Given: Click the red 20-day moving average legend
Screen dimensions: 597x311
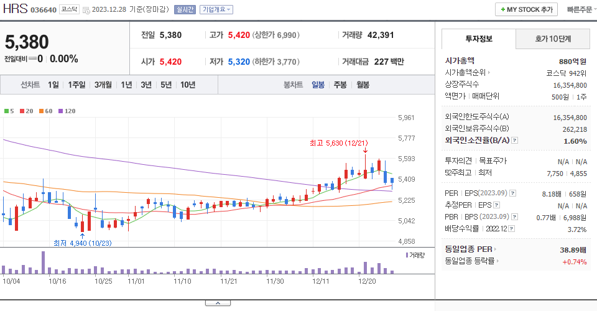Looking at the screenshot, I should point(27,111).
